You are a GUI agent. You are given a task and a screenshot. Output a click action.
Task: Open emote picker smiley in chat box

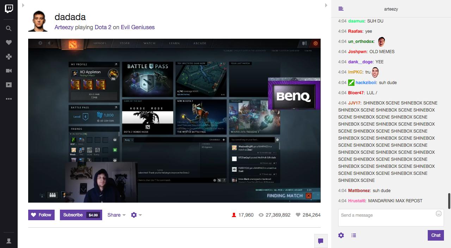click(439, 214)
